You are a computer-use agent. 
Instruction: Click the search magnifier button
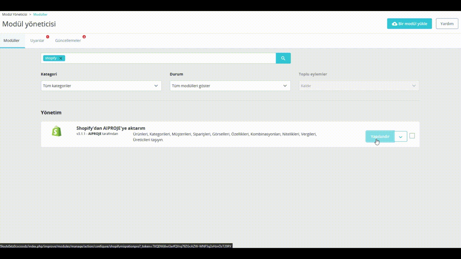283,58
